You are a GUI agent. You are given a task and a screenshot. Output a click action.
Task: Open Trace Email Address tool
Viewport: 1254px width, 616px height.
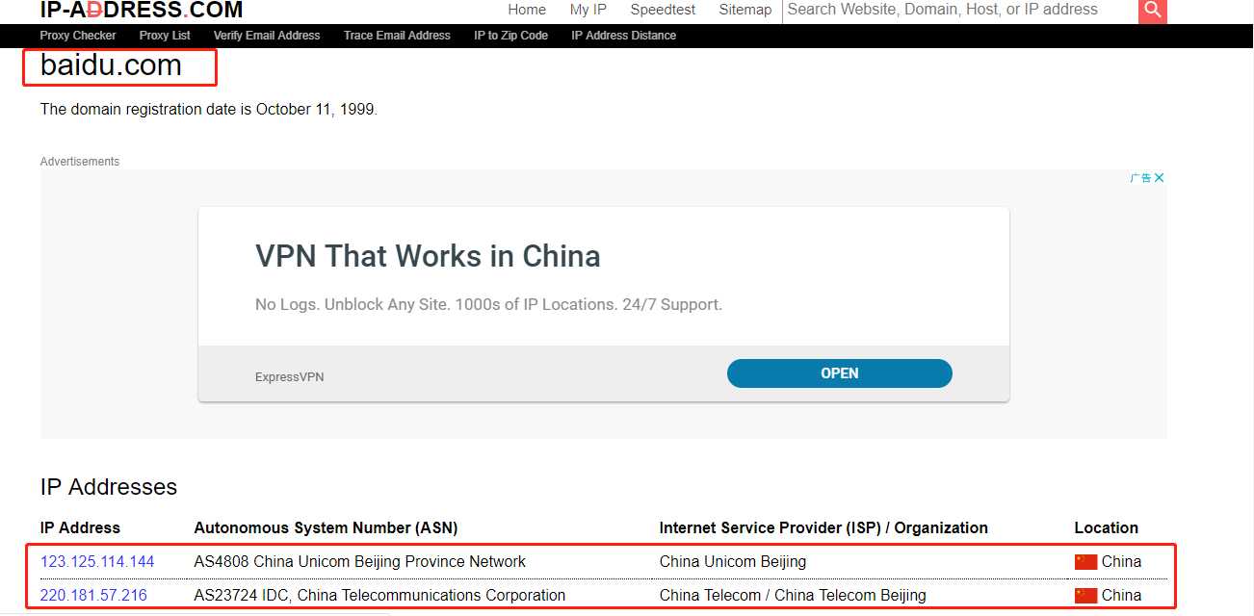(x=397, y=36)
